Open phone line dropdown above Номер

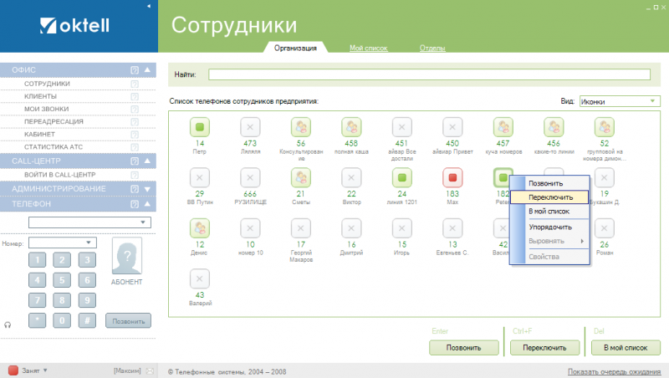click(89, 222)
